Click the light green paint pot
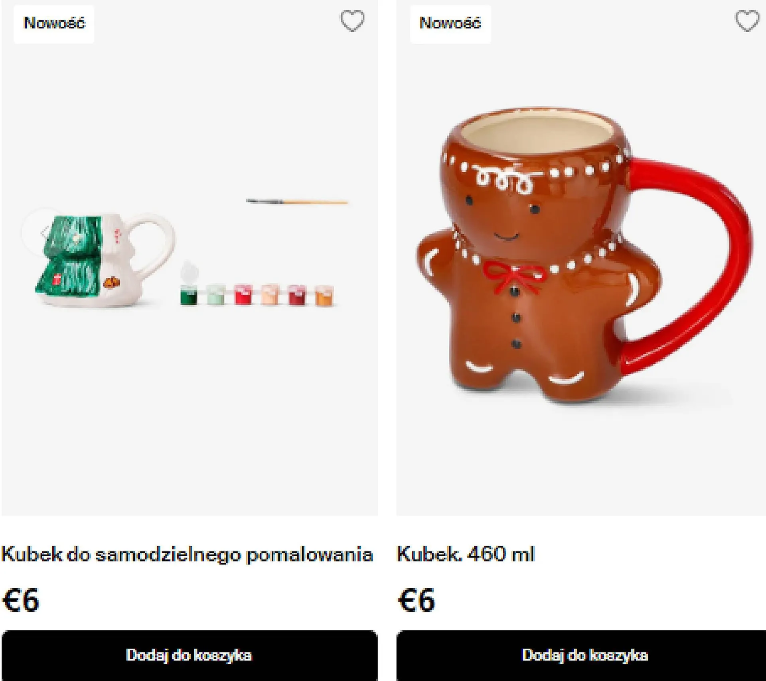This screenshot has height=681, width=766. pyautogui.click(x=216, y=295)
